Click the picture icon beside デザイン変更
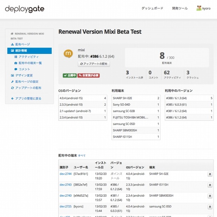 12,75
